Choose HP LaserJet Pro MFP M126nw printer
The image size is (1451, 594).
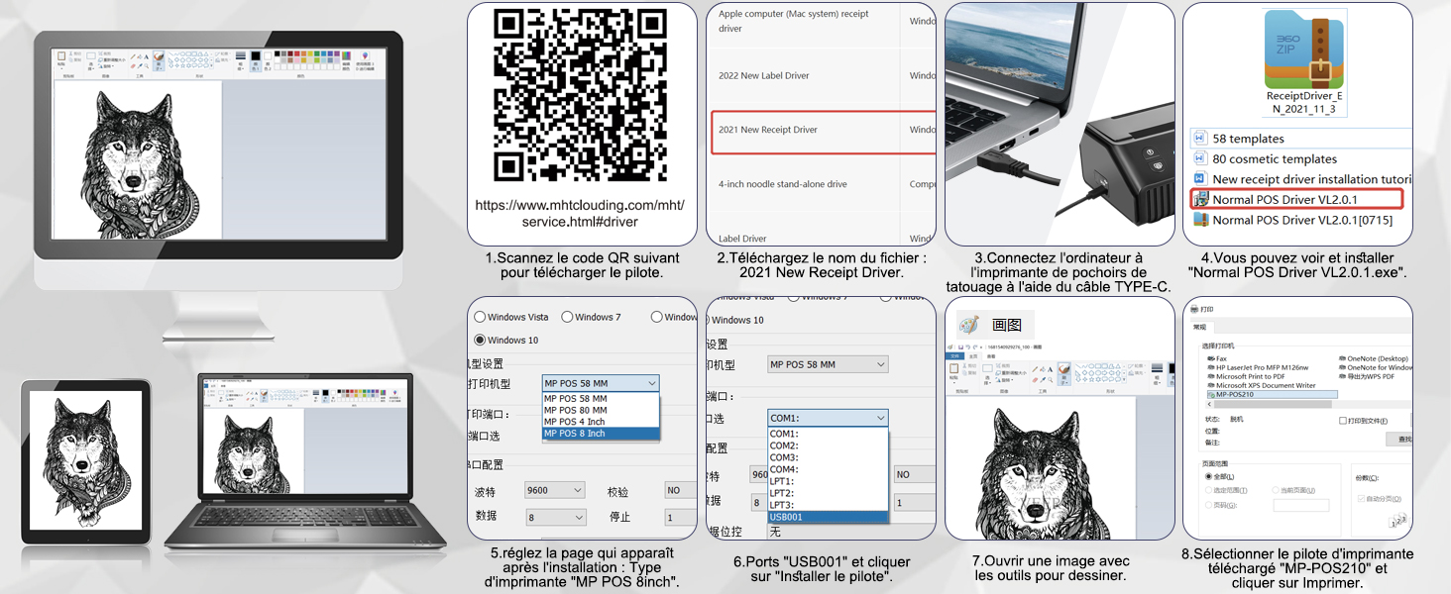tap(1258, 367)
